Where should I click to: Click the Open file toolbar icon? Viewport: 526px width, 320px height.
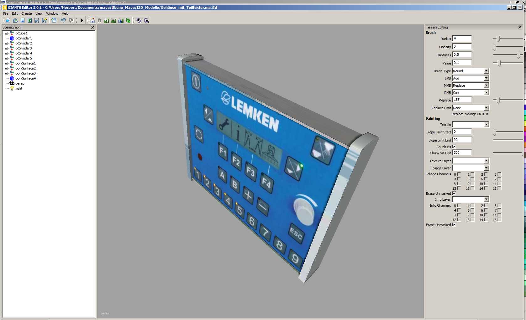[15, 20]
